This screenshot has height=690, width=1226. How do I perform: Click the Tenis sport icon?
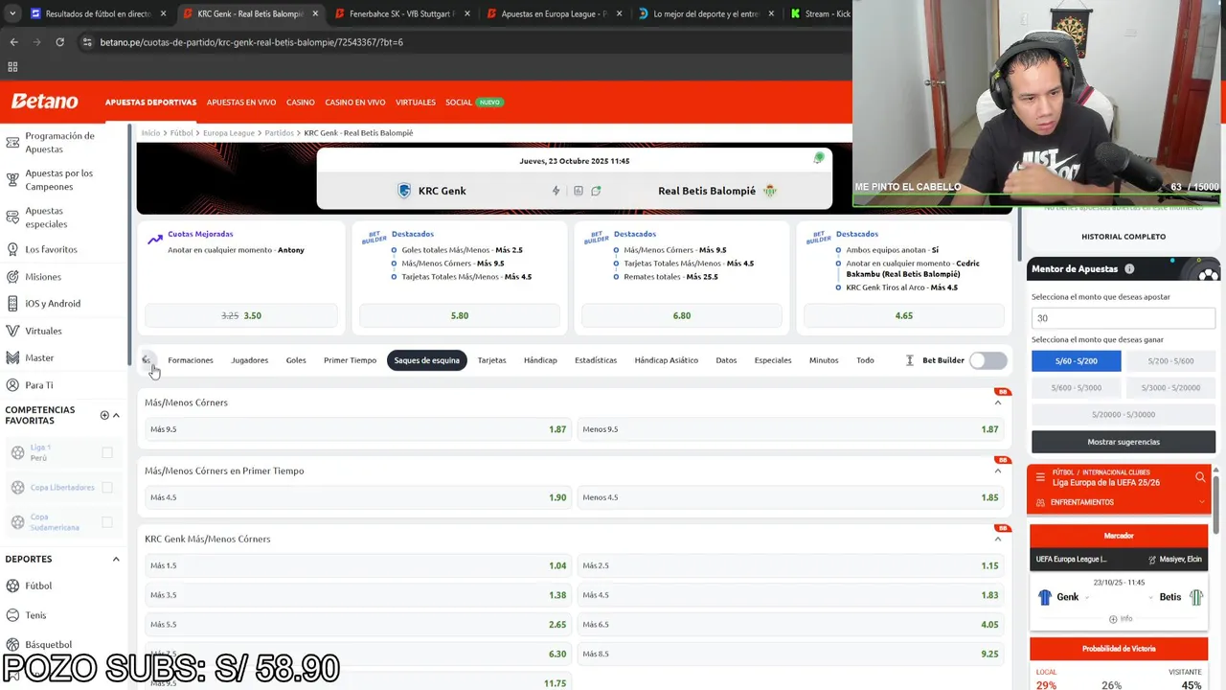pyautogui.click(x=12, y=615)
